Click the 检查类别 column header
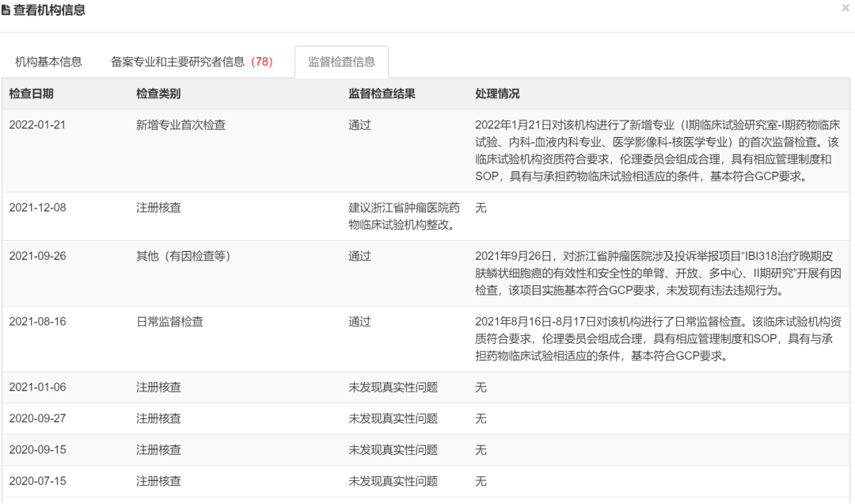Viewport: 855px width, 504px height. (158, 94)
